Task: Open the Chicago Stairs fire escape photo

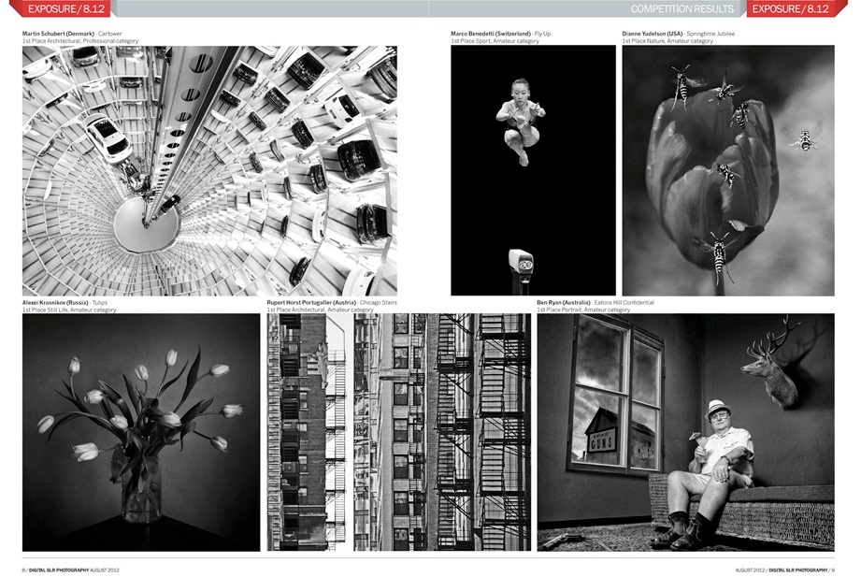Action: pos(398,432)
